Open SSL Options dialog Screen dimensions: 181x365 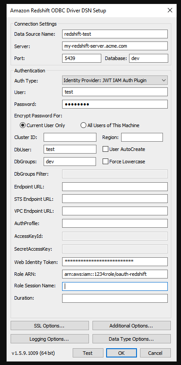[50, 326]
